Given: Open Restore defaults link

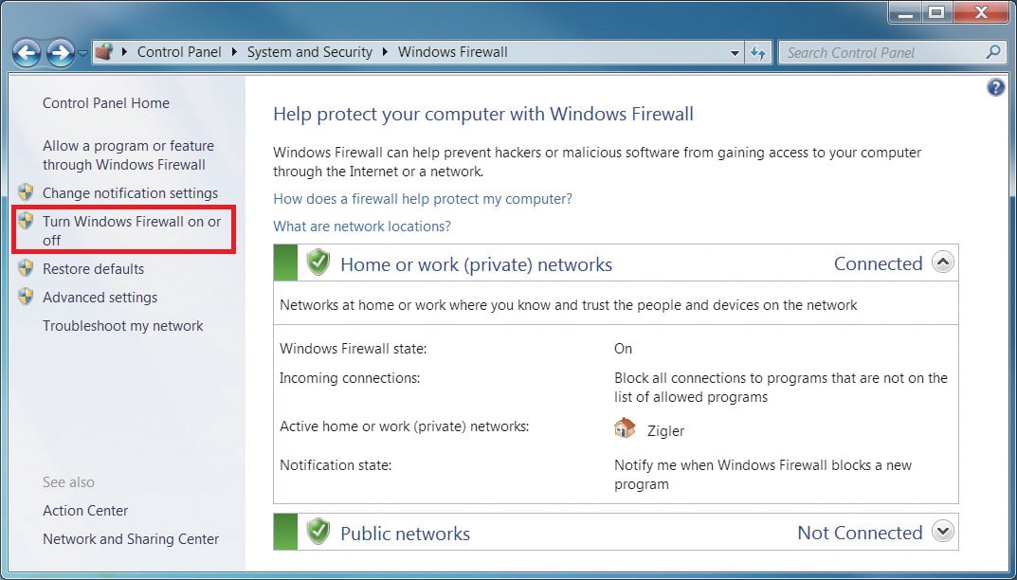Looking at the screenshot, I should pyautogui.click(x=94, y=268).
